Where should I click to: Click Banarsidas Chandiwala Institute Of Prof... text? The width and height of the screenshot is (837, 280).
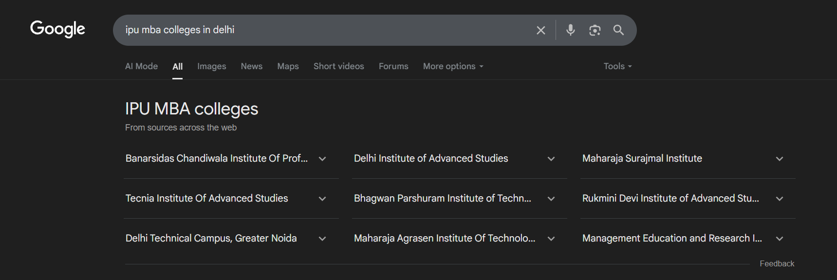217,158
